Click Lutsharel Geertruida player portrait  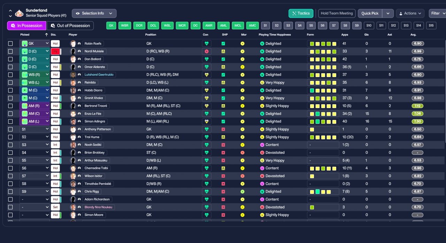[x=73, y=75]
